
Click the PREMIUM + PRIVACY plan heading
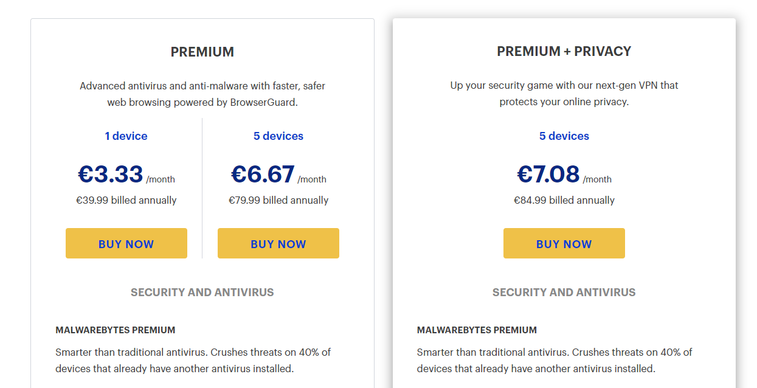pyautogui.click(x=564, y=52)
